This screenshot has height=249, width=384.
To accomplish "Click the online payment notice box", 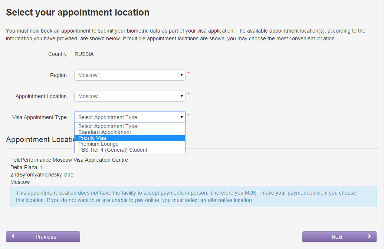I will point(193,196).
